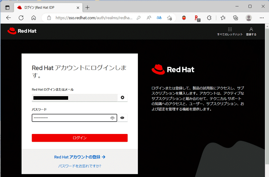Start Read Aloud from address bar
The width and height of the screenshot is (269, 177).
click(x=149, y=18)
